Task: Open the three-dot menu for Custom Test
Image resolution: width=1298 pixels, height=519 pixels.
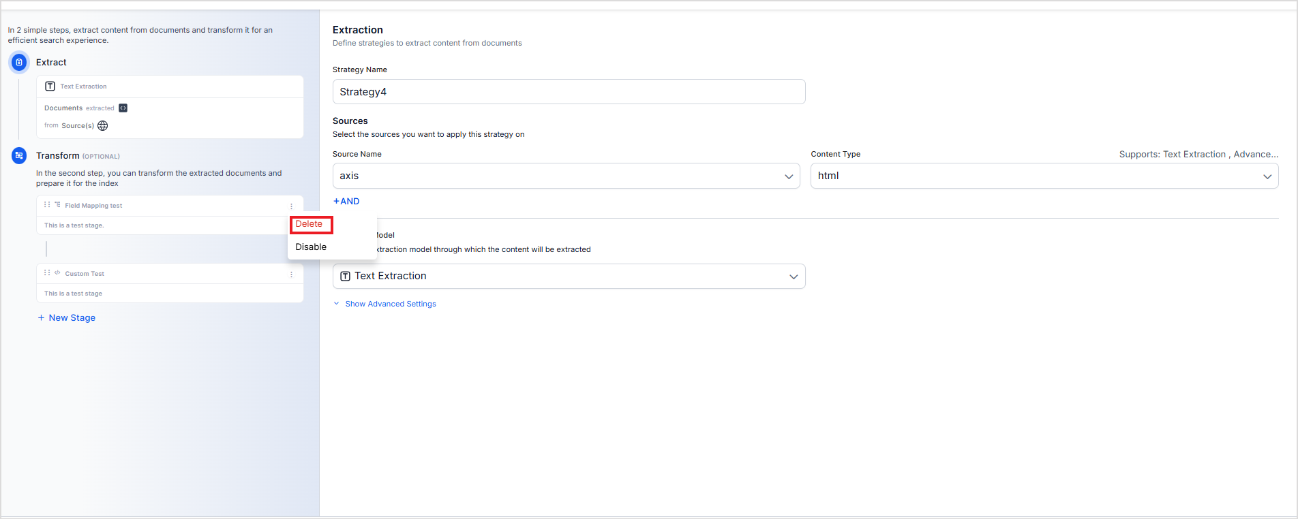Action: point(291,274)
